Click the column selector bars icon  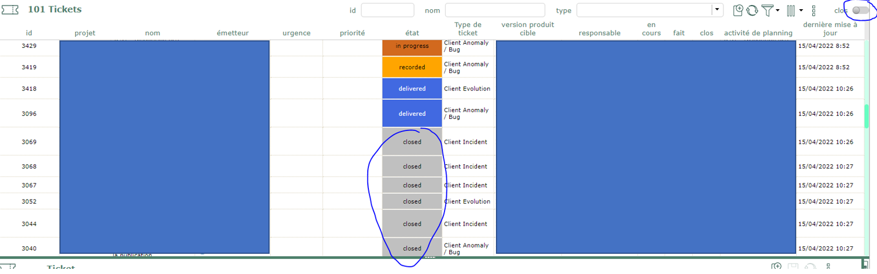(791, 10)
